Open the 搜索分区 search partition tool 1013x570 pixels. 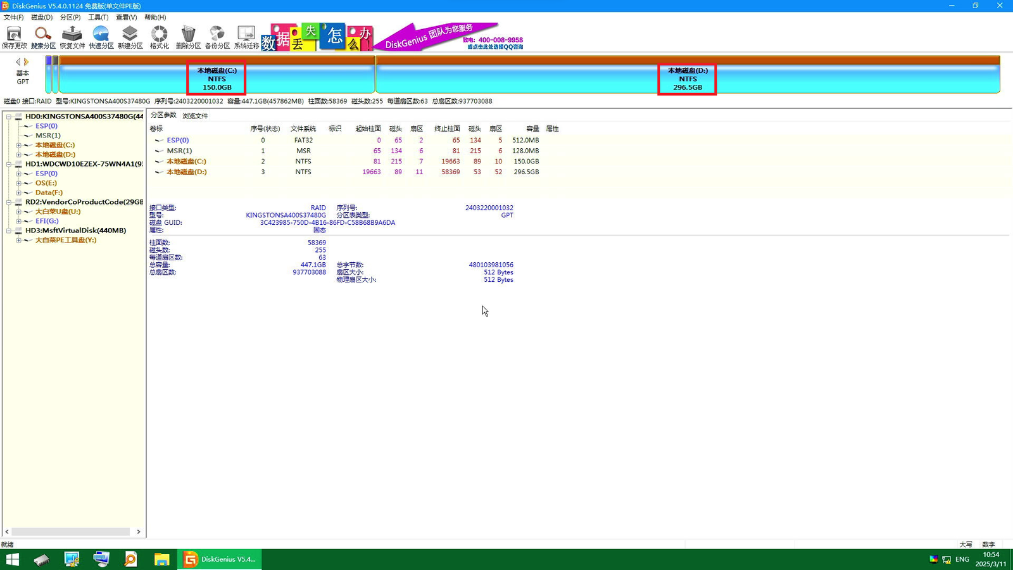[x=43, y=37]
